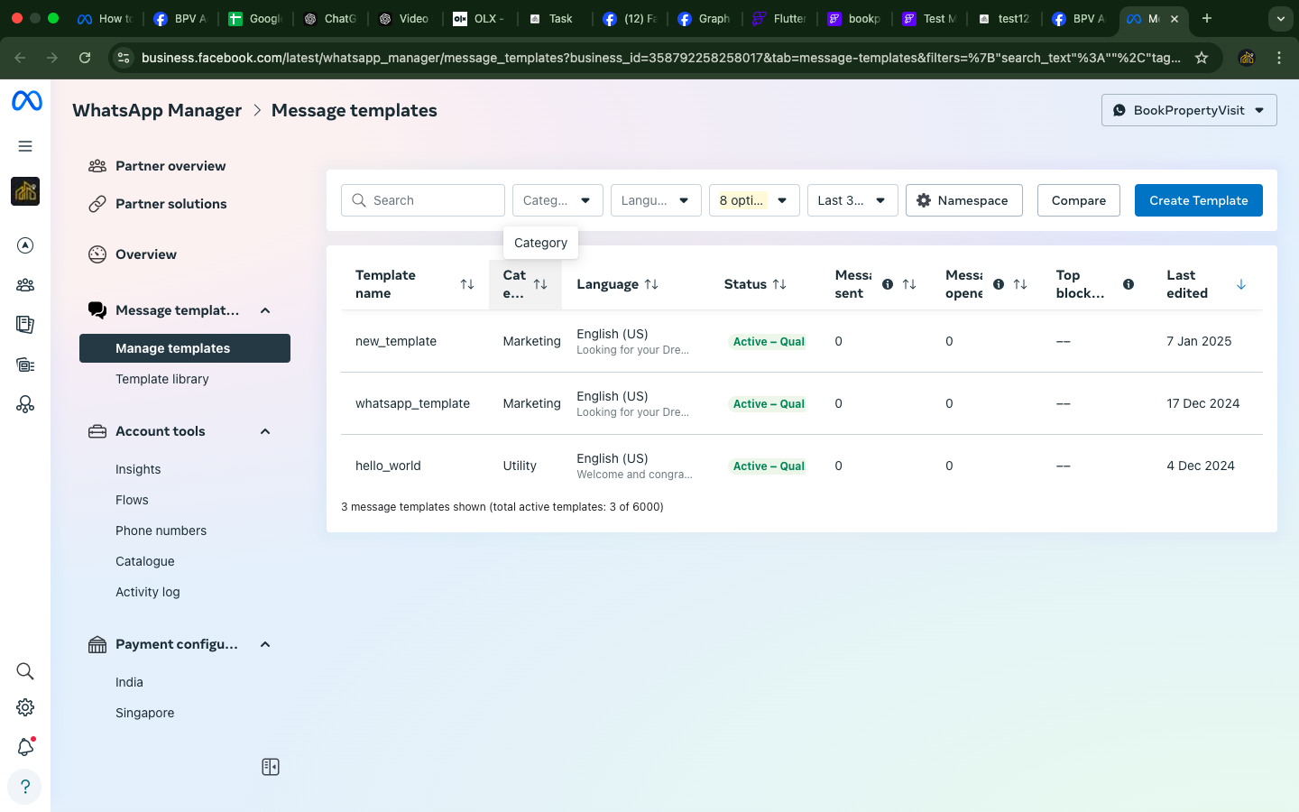Screen dimensions: 1299x812
Task: Reload the page in browser
Action: 85,58
